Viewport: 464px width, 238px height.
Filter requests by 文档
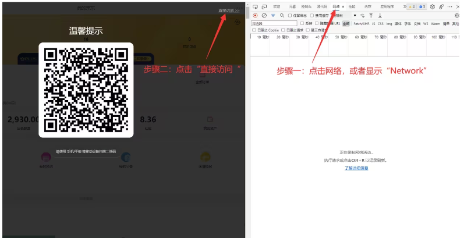(417, 24)
